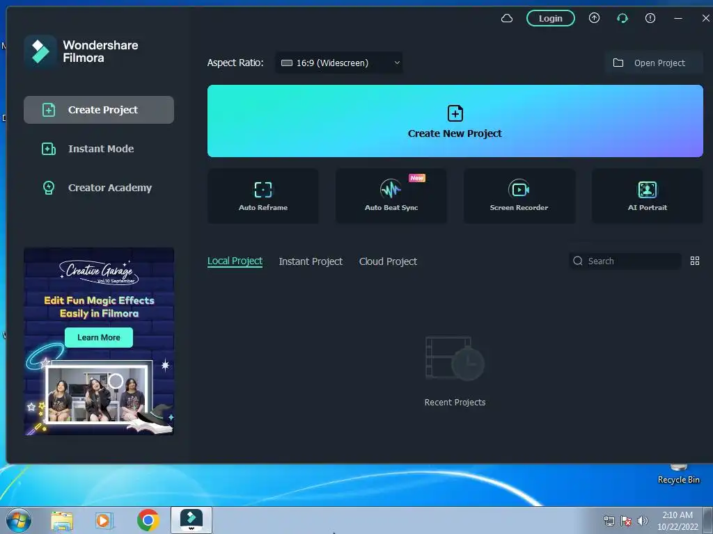
Task: Switch to the Cloud Project tab
Action: click(x=388, y=261)
